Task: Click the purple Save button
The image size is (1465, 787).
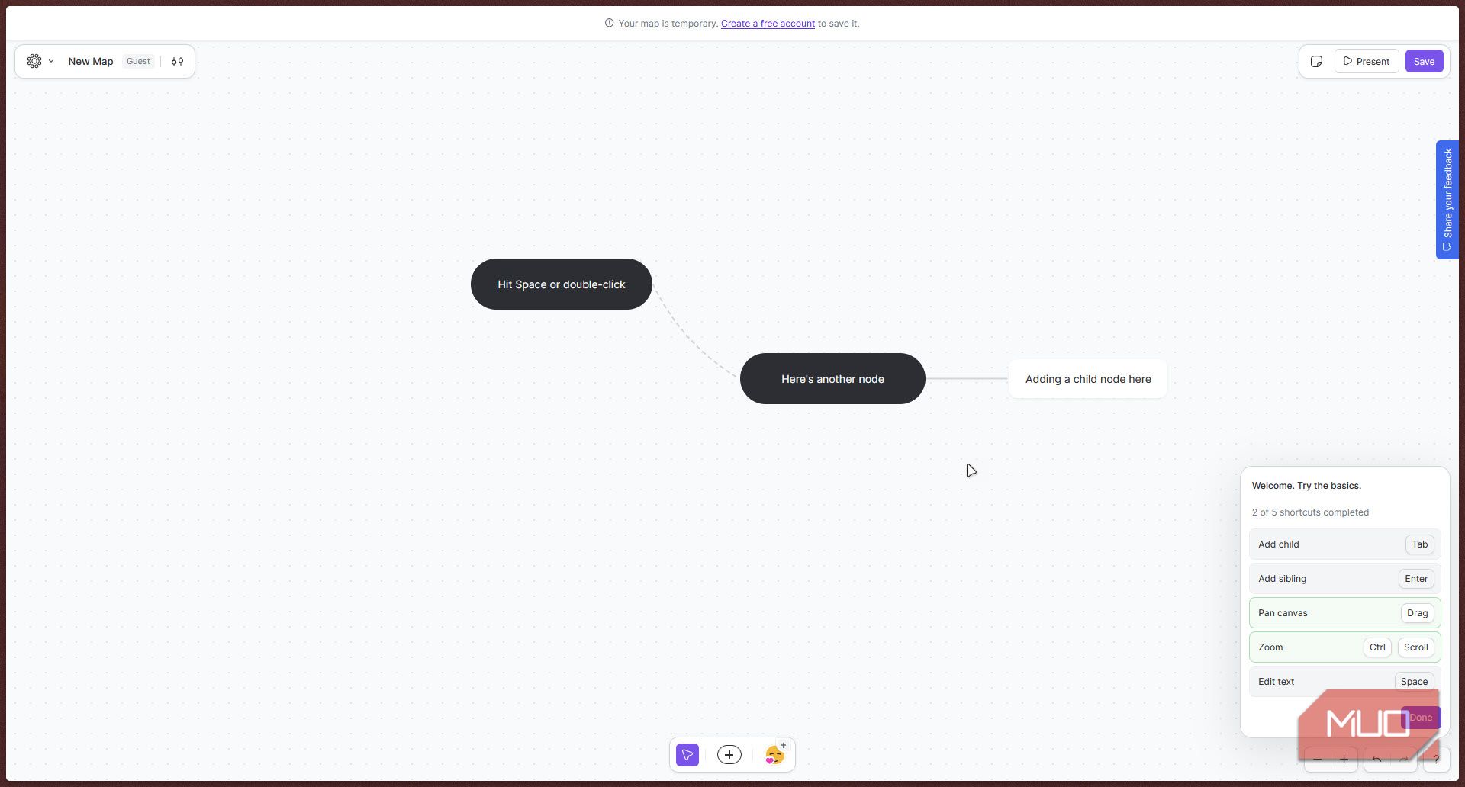Action: tap(1424, 61)
